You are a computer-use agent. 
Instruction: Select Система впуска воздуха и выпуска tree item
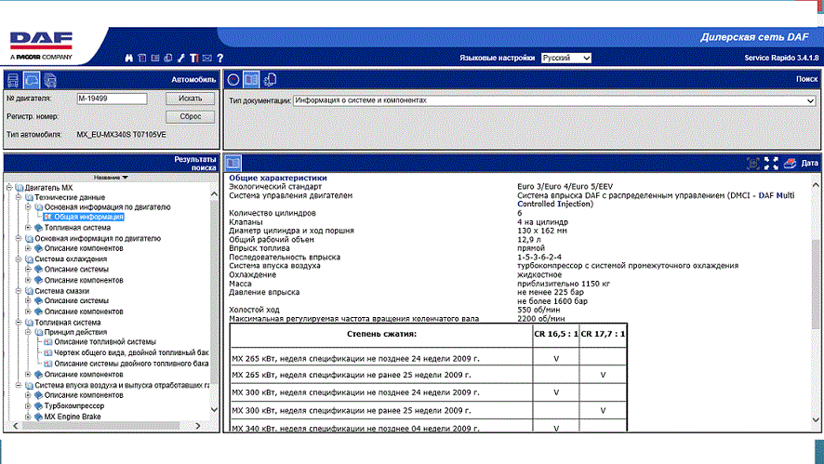click(x=122, y=385)
